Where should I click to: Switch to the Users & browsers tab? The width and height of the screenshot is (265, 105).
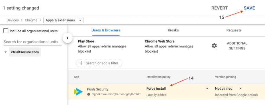click(106, 30)
